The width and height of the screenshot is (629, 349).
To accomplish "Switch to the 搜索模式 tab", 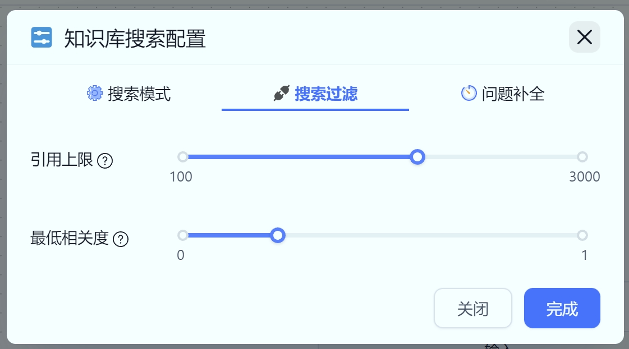I will click(139, 94).
